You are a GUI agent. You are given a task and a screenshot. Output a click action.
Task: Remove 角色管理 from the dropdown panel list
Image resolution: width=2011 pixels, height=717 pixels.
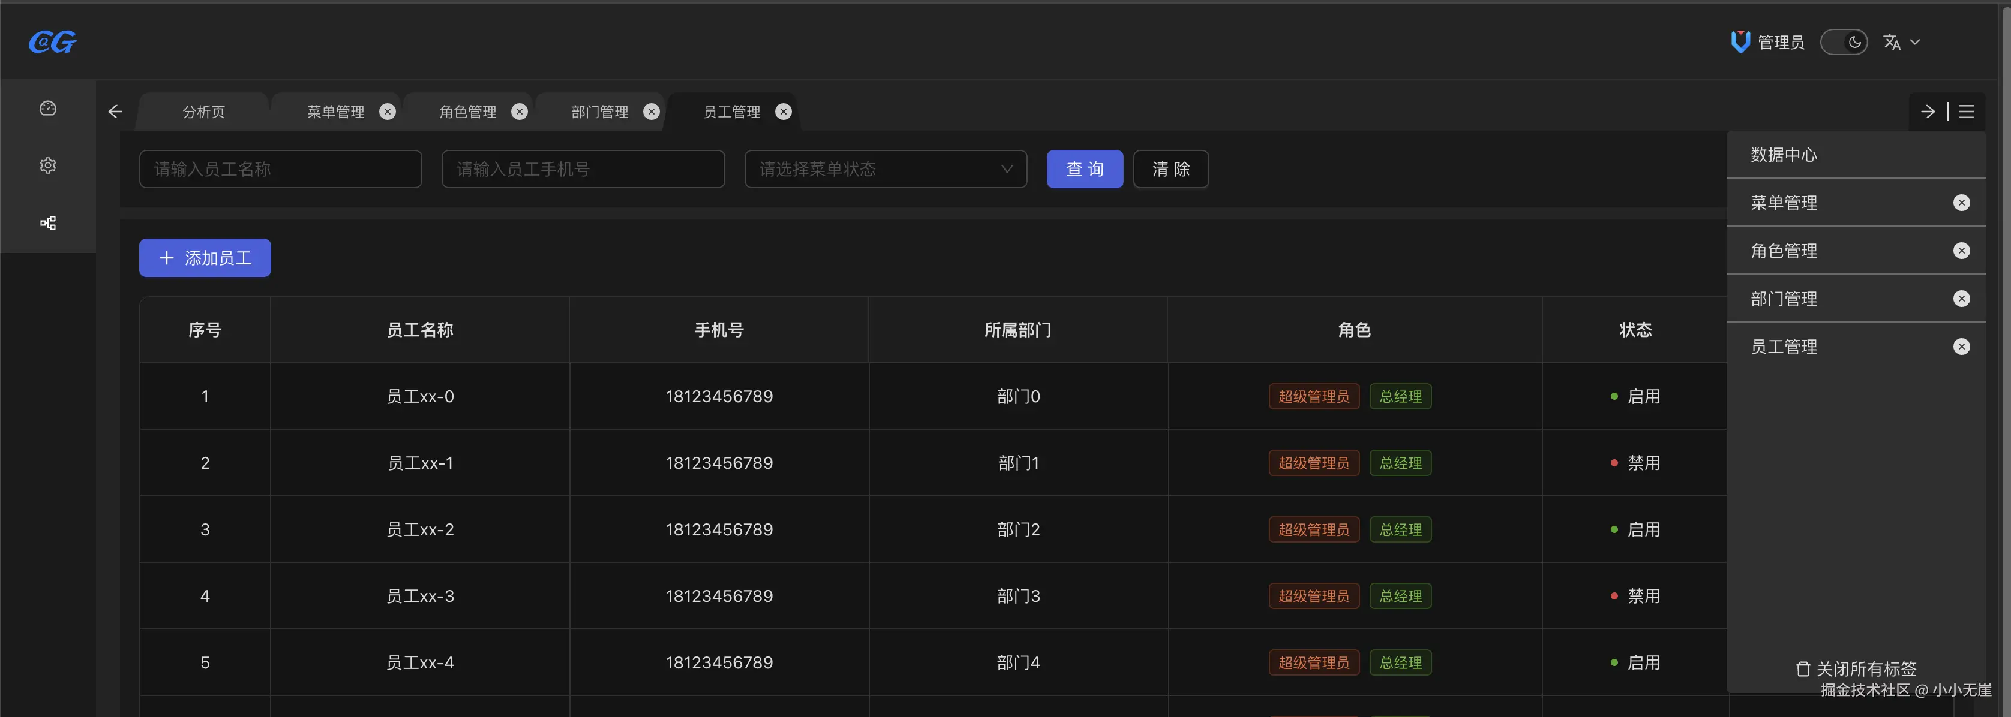point(1961,251)
